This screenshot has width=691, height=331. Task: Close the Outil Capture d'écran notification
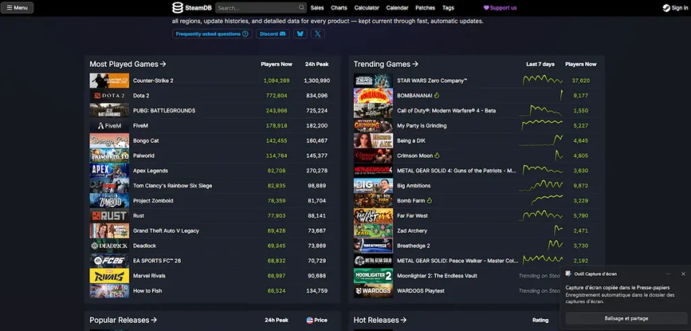[x=683, y=274]
